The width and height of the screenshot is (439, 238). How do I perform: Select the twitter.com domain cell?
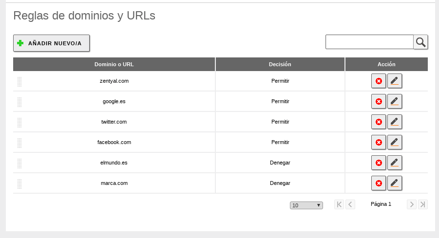[x=114, y=122]
